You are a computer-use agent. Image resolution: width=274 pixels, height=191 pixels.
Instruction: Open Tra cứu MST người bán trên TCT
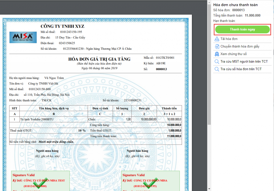click(x=244, y=61)
